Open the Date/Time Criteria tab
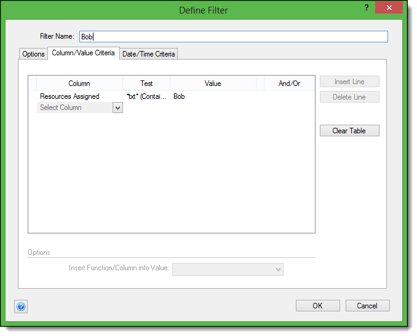The width and height of the screenshot is (417, 336). tap(149, 54)
